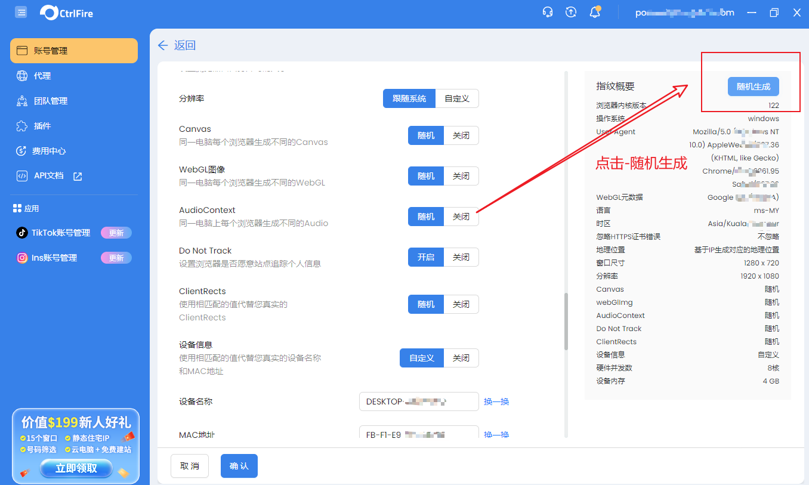Click the back arrow icon next to 返回
The image size is (809, 485).
[x=163, y=45]
